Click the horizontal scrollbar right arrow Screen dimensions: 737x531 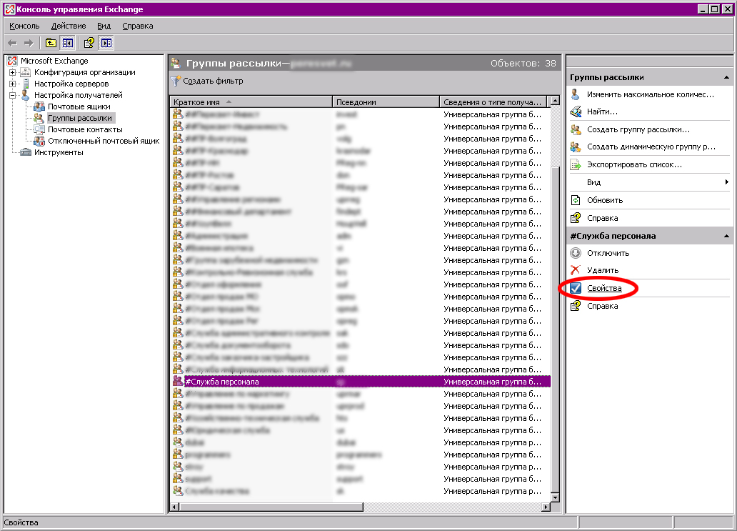click(x=546, y=507)
